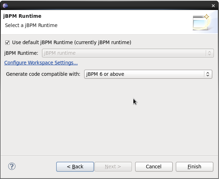Viewport: 219px width, 179px height.
Task: Click the 'Use default jBPM Runtime' checkbox label
Action: tap(71, 42)
